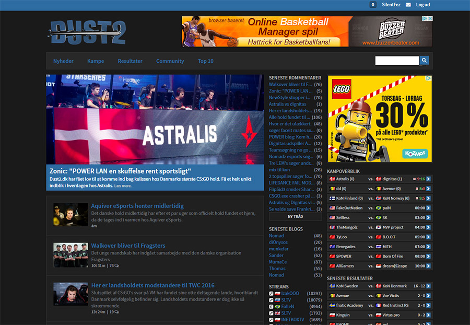Open comment thread "Dignitas udspiller A..."
Screen dimensions: 470x325
[290, 144]
